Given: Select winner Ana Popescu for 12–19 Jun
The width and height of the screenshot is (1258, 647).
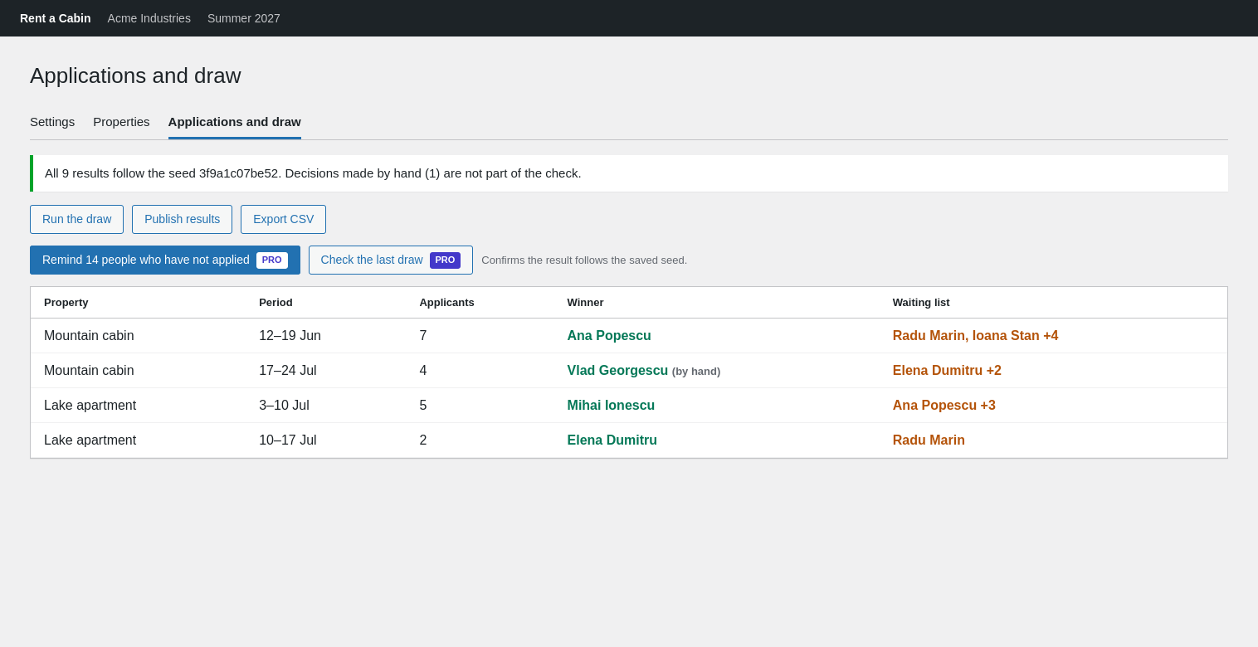Looking at the screenshot, I should pyautogui.click(x=609, y=336).
